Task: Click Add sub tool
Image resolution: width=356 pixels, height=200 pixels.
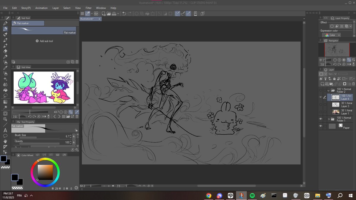Action: (44, 41)
